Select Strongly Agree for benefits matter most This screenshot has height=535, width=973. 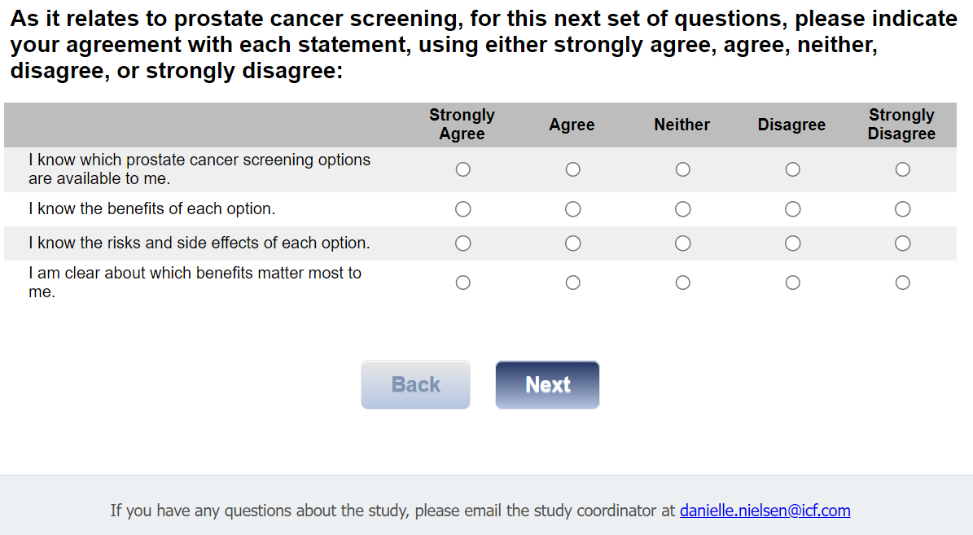coord(462,283)
